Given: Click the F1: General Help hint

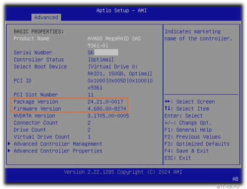Looking at the screenshot, I should 188,130.
